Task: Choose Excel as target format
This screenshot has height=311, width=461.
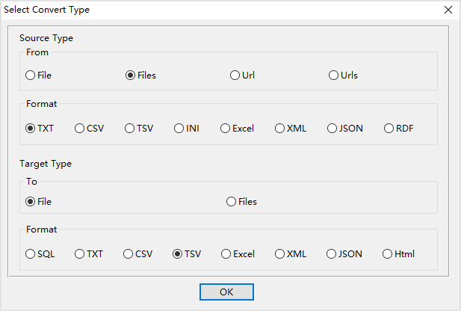Action: click(226, 253)
